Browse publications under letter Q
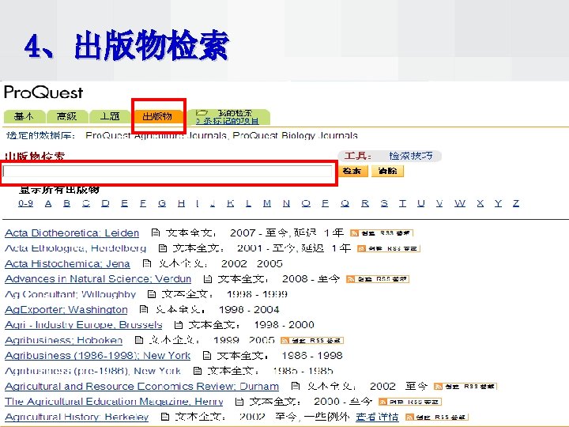Image resolution: width=569 pixels, height=427 pixels. [x=345, y=203]
